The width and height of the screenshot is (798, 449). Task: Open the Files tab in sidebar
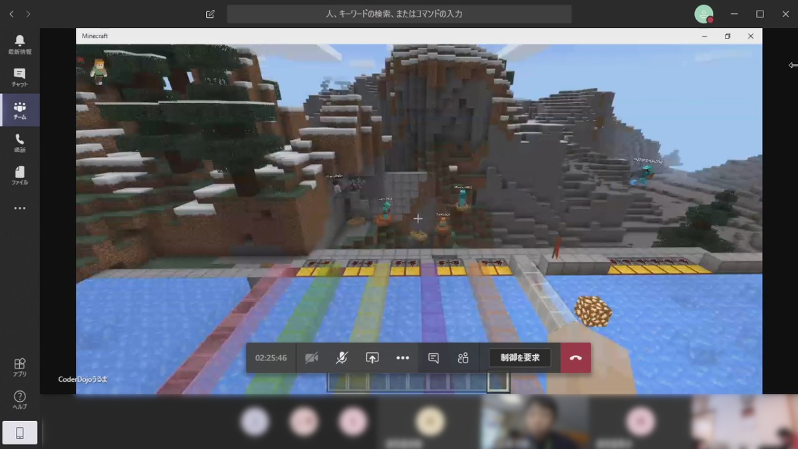coord(19,175)
